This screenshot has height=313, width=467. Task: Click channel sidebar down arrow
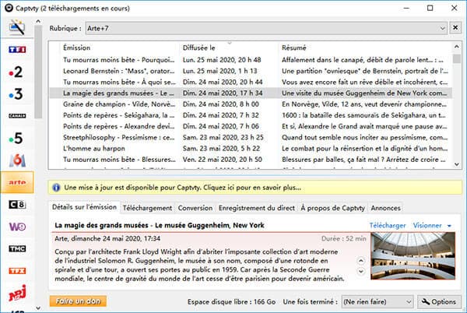click(x=38, y=308)
